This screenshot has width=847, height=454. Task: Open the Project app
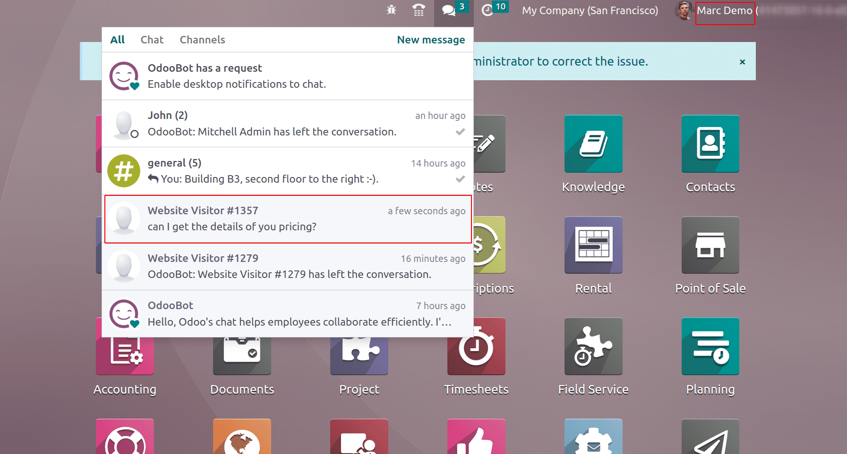[x=359, y=356]
